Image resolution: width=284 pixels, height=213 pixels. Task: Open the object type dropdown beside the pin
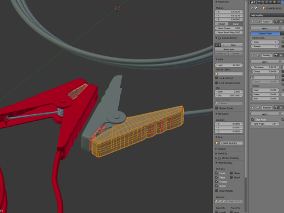point(257,8)
